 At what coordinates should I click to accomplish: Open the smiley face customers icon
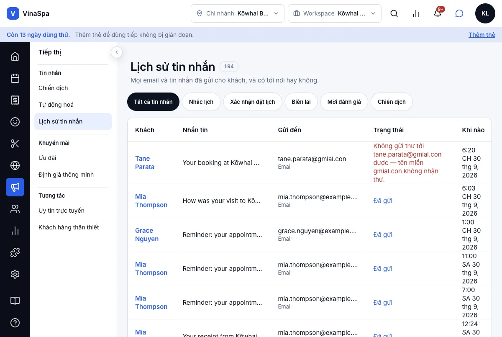click(x=15, y=122)
